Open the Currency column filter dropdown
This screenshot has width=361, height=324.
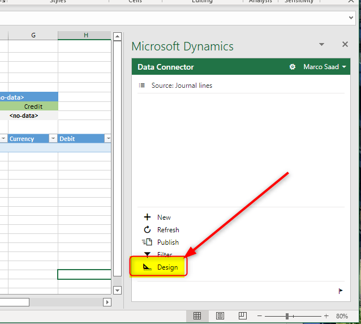tap(53, 139)
